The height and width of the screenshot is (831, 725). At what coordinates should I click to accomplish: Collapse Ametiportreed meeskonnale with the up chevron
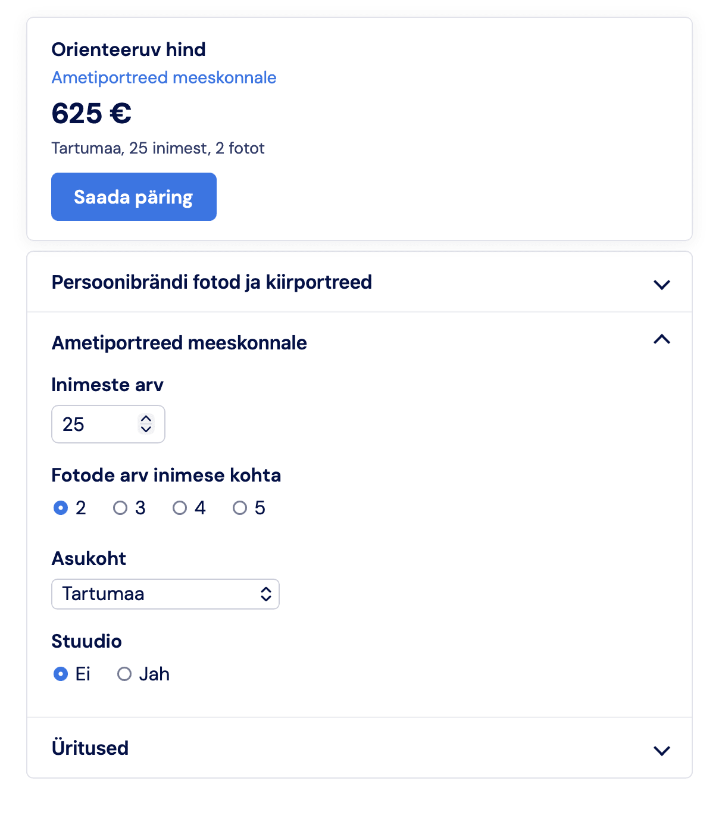click(x=661, y=340)
